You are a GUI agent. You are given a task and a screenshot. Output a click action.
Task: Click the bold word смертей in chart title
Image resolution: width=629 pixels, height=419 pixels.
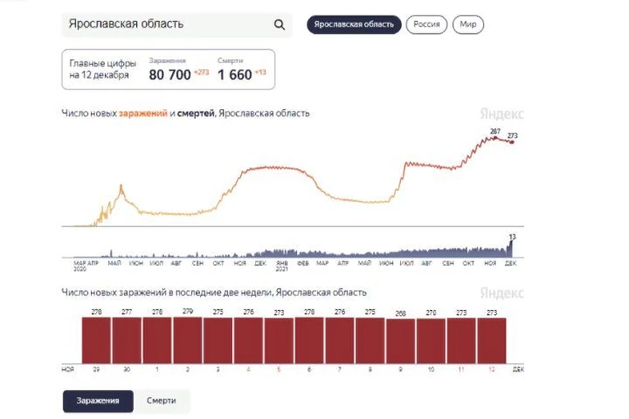click(196, 113)
